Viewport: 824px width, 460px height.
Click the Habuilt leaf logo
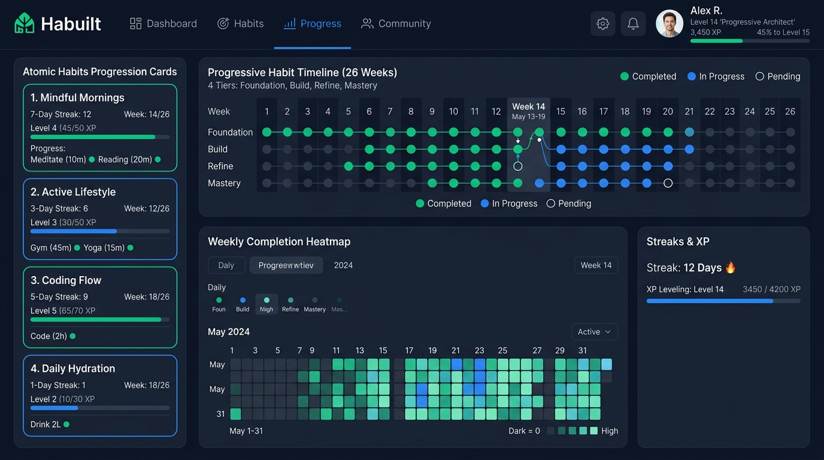tap(25, 23)
